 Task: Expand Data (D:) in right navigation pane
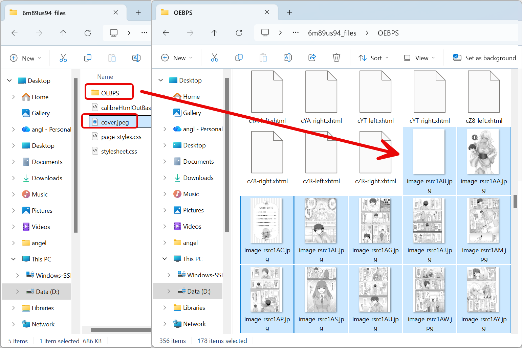click(x=169, y=292)
